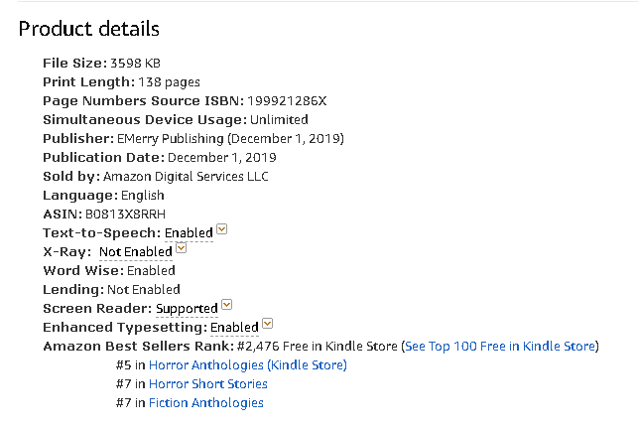Visit the Fiction Anthologies category link
The width and height of the screenshot is (638, 431).
point(205,402)
